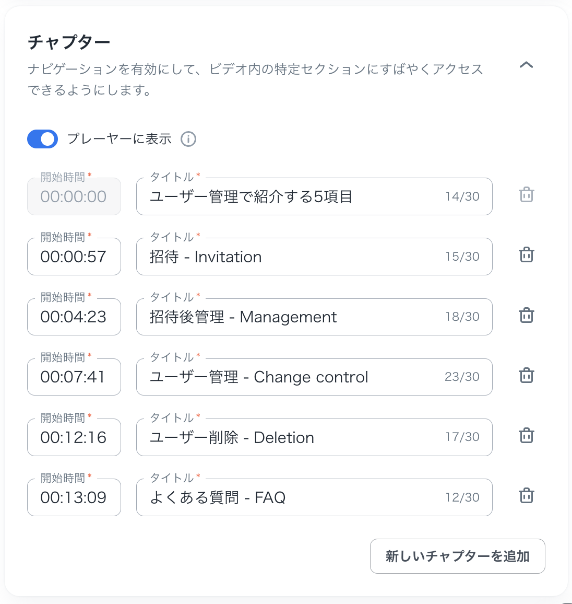Select the 00:12:16 start time field

point(74,437)
